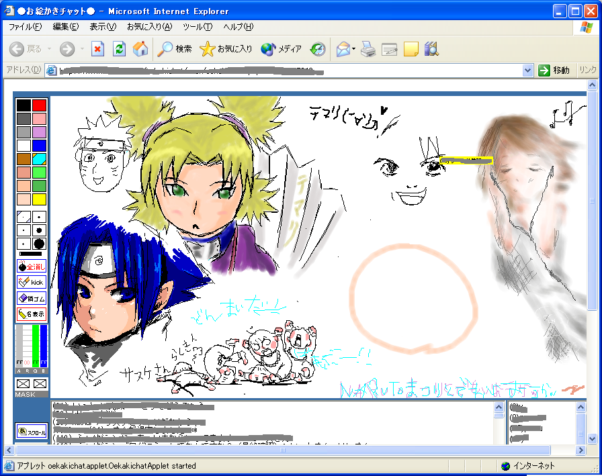Go to the Home page icon
The width and height of the screenshot is (602, 476).
point(140,49)
